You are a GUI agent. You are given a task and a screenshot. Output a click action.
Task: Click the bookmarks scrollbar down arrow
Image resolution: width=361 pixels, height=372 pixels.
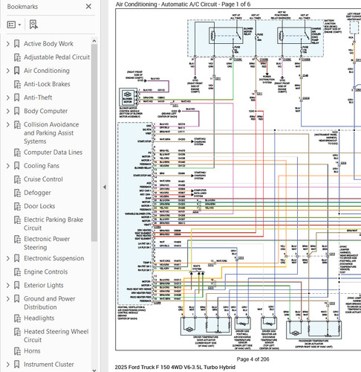click(x=94, y=370)
